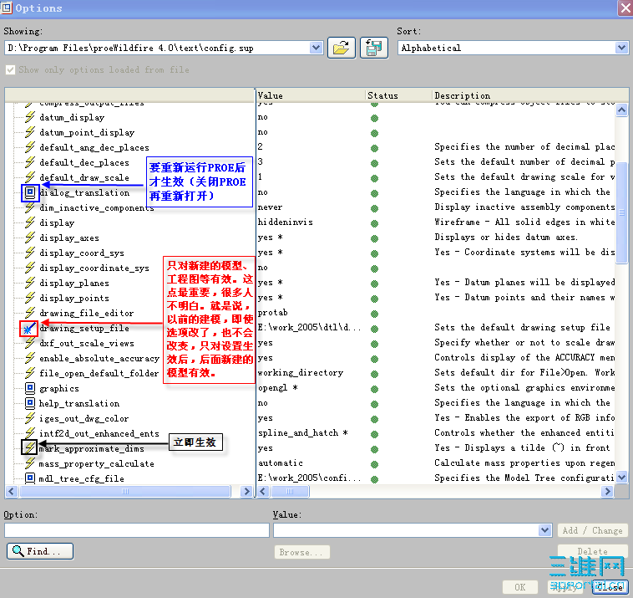Click the lightning icon beside display_axes

[30, 238]
